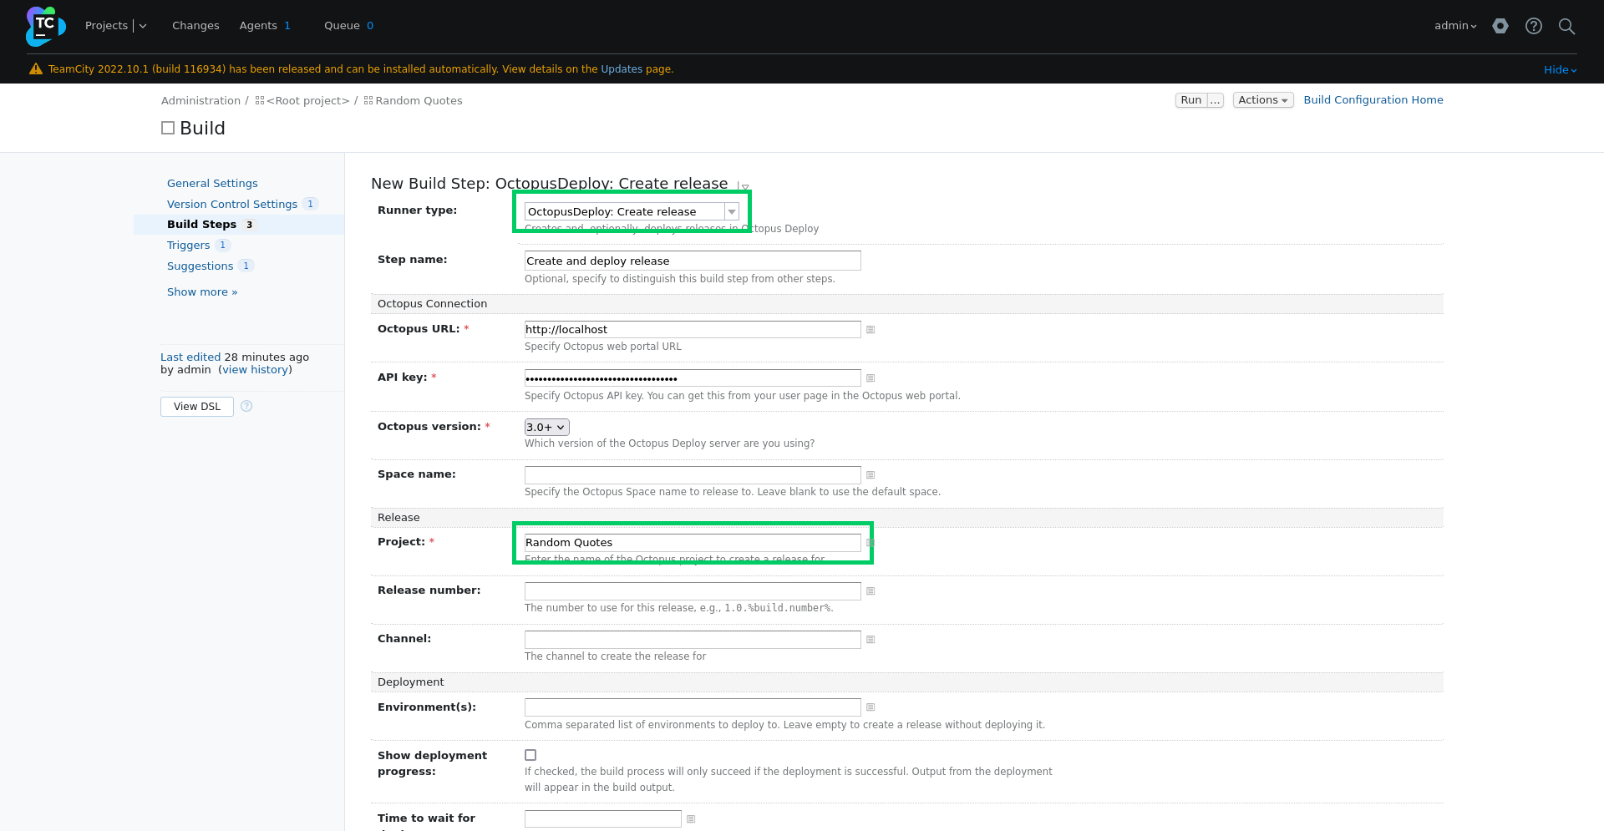Open the Updates page link
The height and width of the screenshot is (831, 1604).
tap(622, 69)
